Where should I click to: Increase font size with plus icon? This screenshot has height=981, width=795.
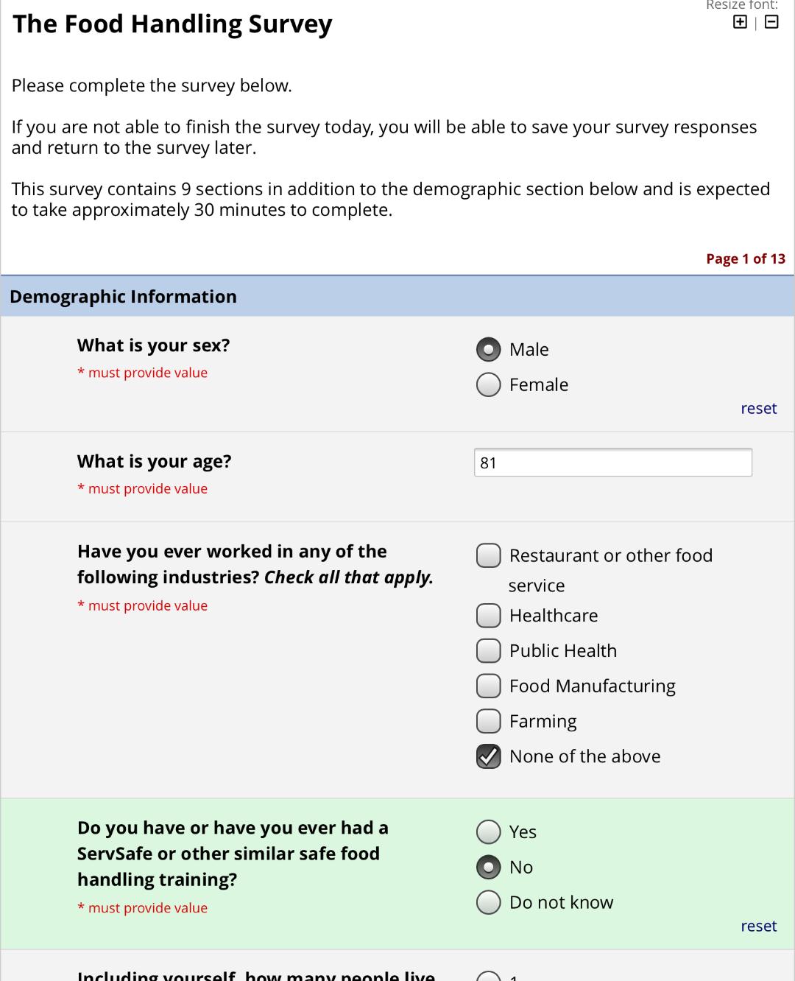click(740, 22)
